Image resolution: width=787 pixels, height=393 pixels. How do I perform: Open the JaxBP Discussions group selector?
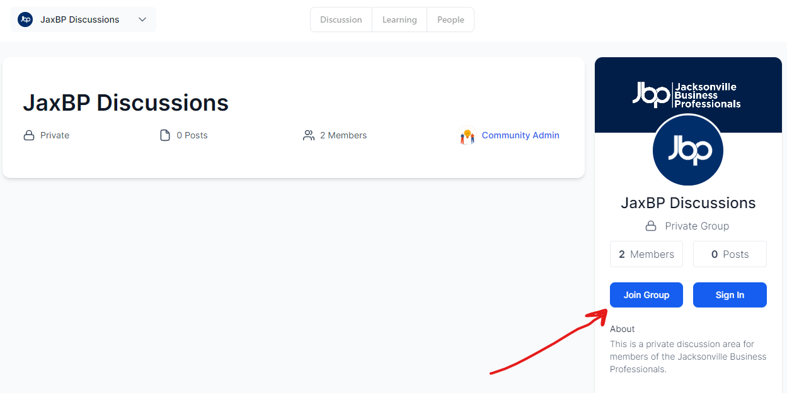(79, 19)
